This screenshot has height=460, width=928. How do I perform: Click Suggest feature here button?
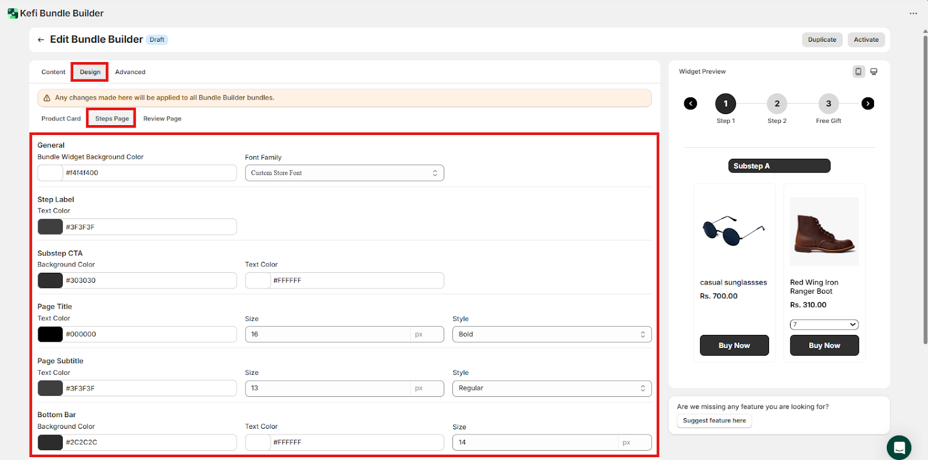pyautogui.click(x=714, y=421)
